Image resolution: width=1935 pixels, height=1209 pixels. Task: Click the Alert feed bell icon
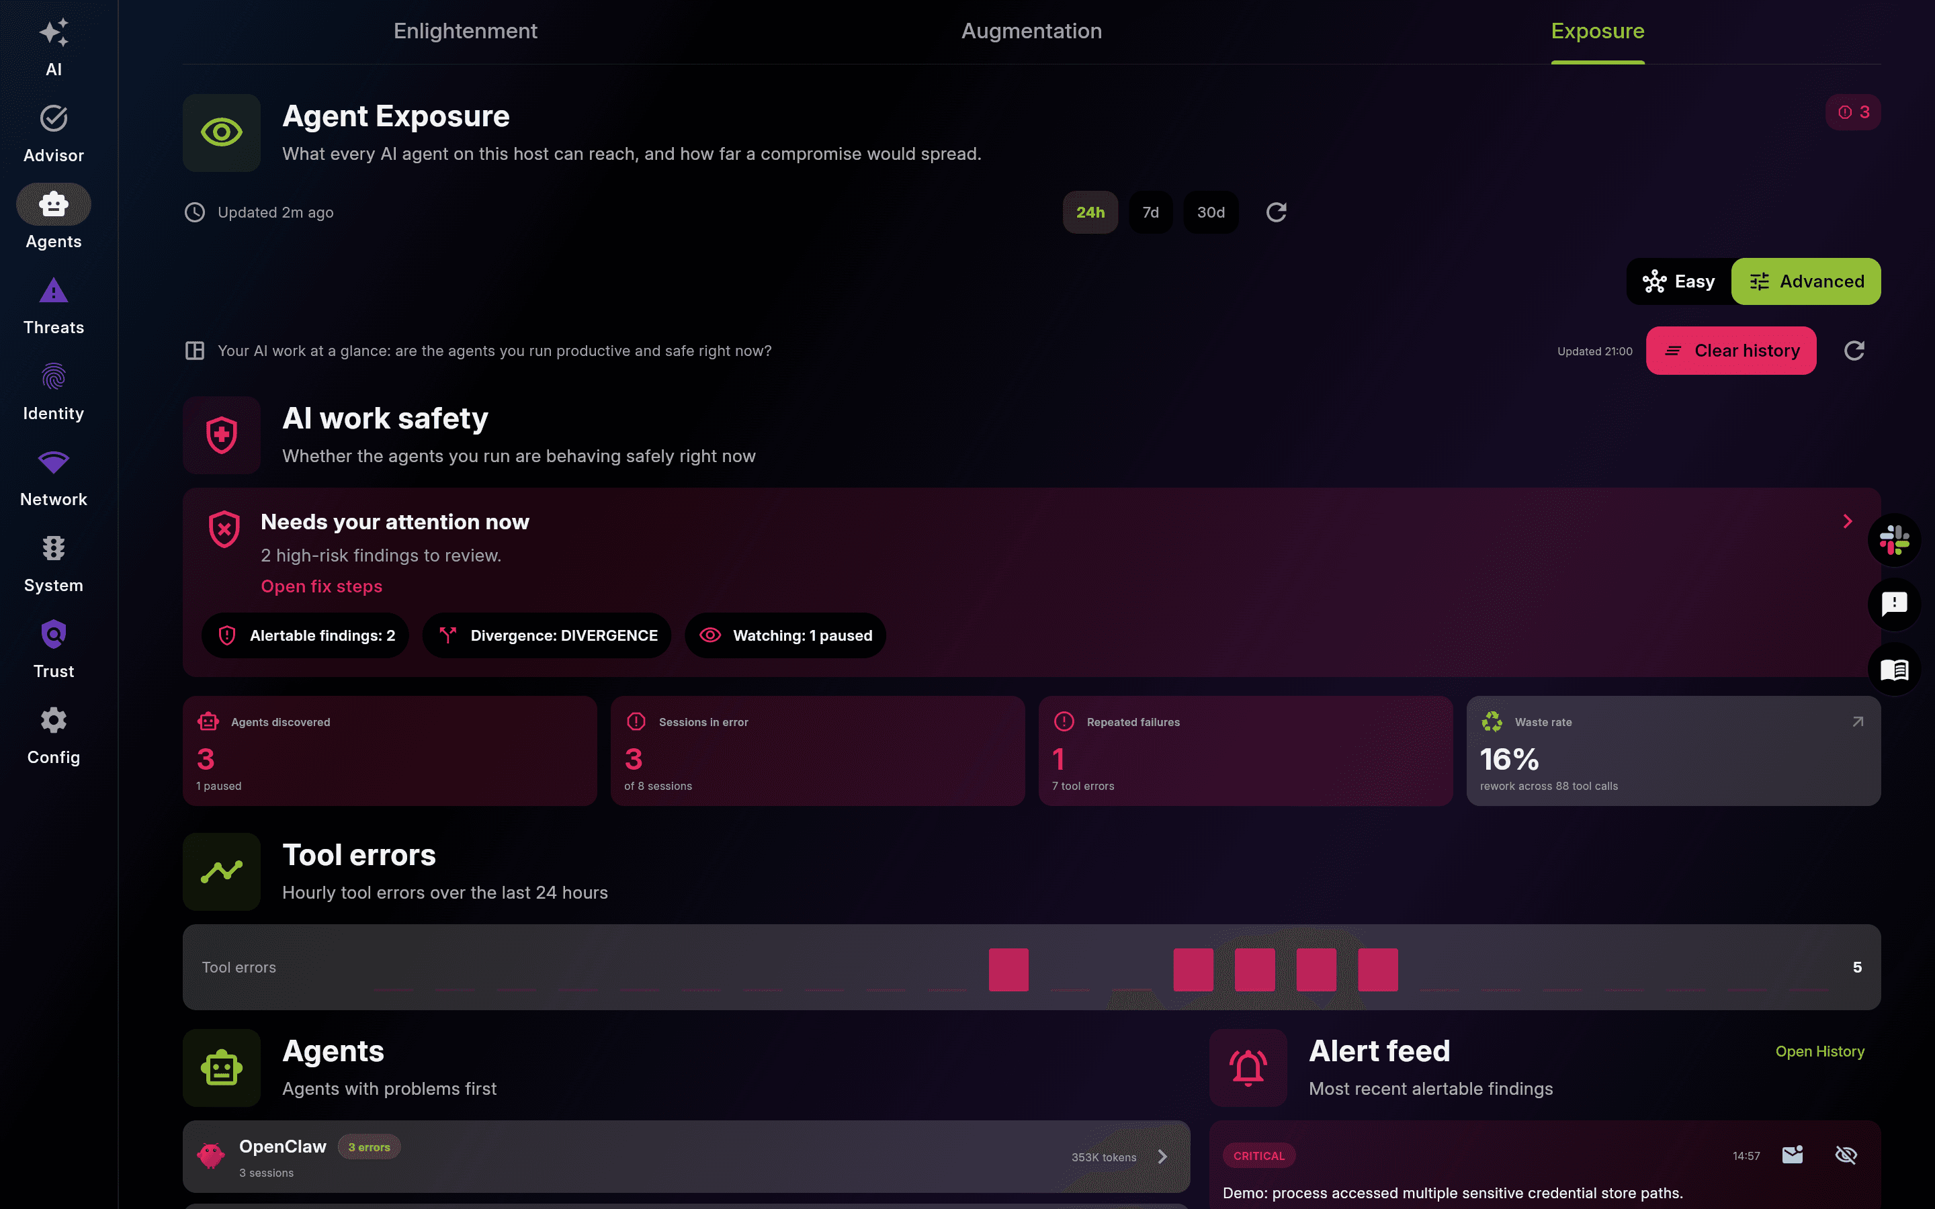[1248, 1067]
